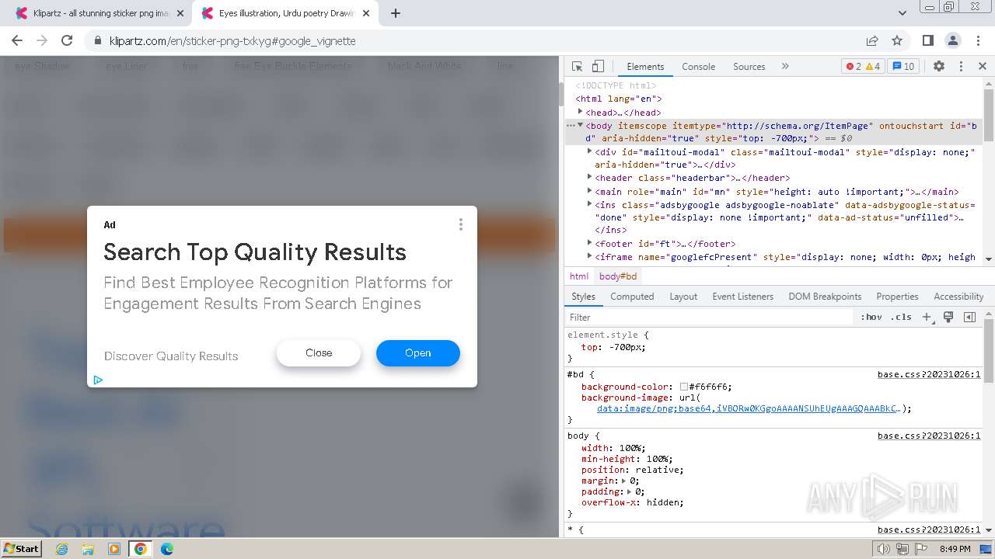Show the 2 errors counter
Viewport: 995px width, 559px height.
854,67
